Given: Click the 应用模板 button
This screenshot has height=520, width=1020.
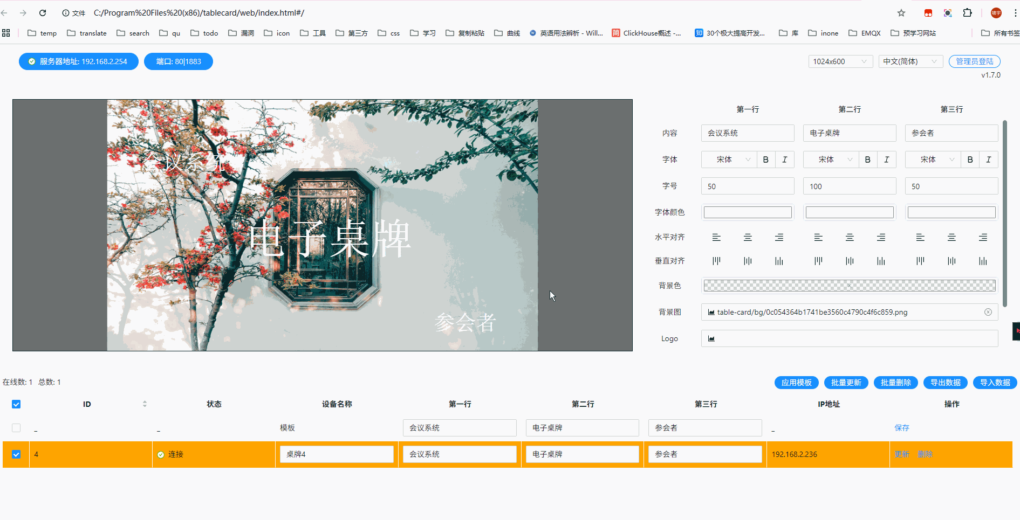Looking at the screenshot, I should (796, 383).
